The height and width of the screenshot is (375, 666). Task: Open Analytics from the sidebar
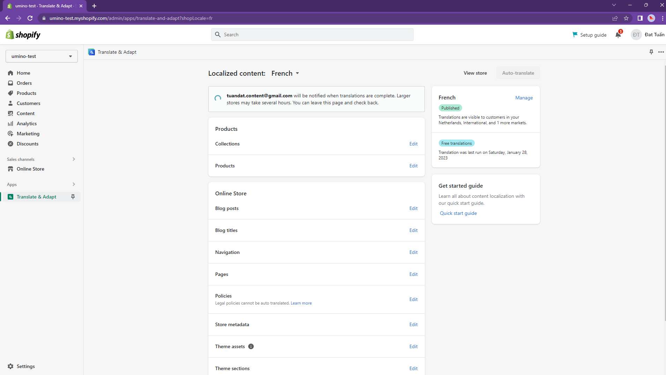[27, 123]
